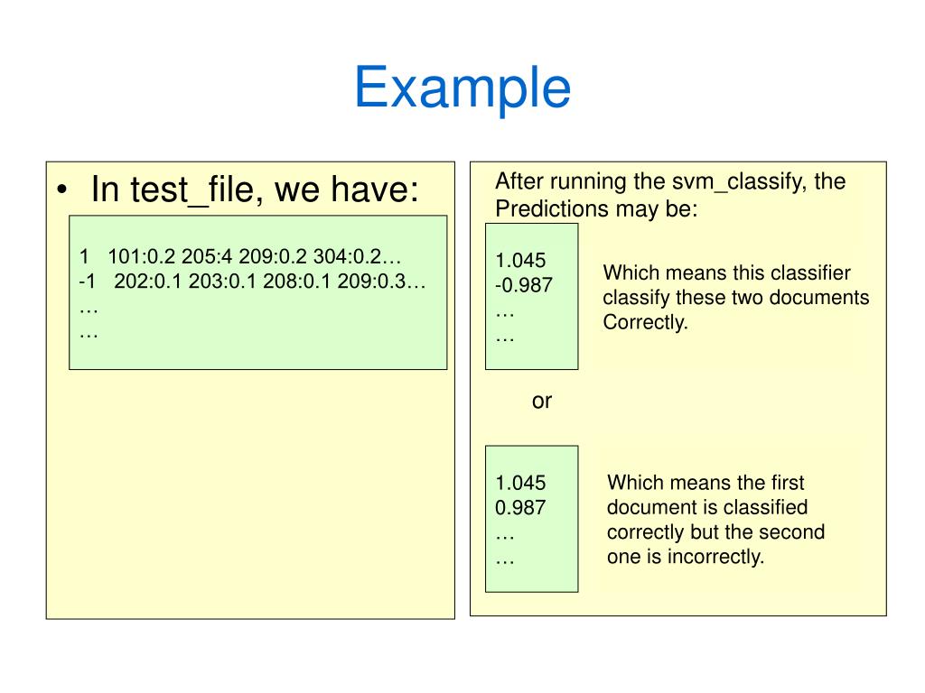The height and width of the screenshot is (693, 925).
Task: Select the -0.987 prediction value
Action: tap(524, 285)
